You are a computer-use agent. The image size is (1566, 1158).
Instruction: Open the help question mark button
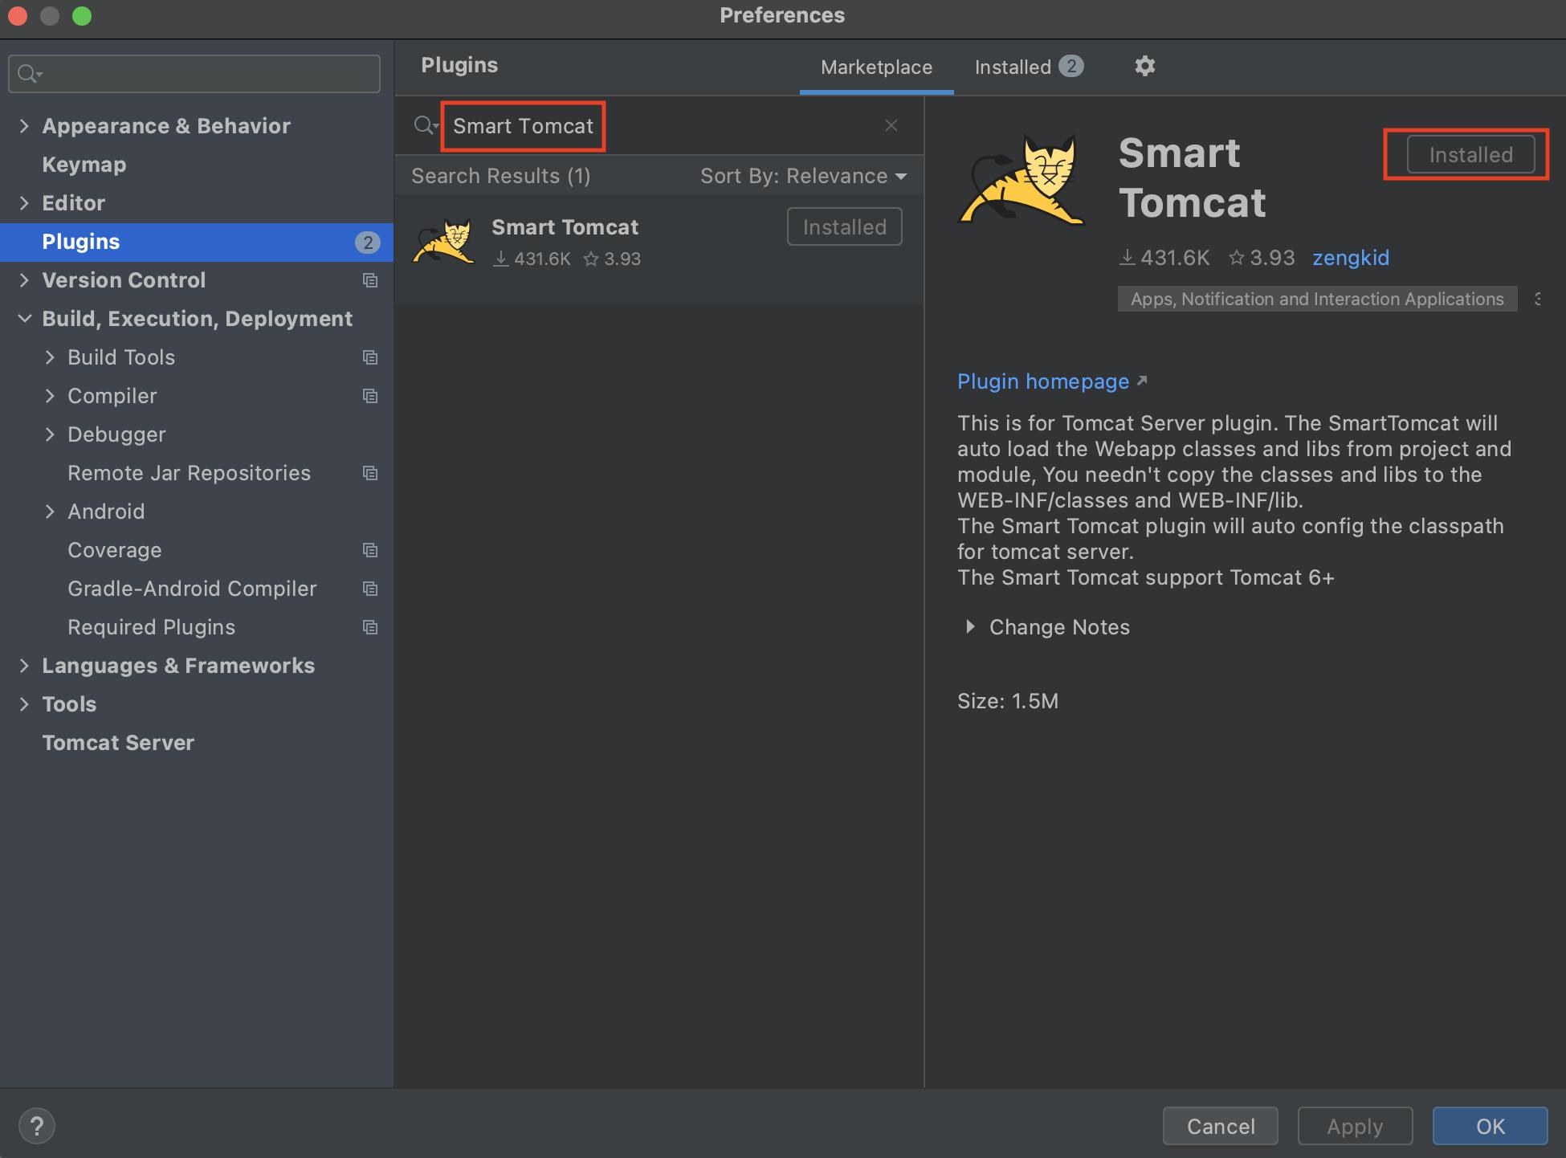[37, 1126]
